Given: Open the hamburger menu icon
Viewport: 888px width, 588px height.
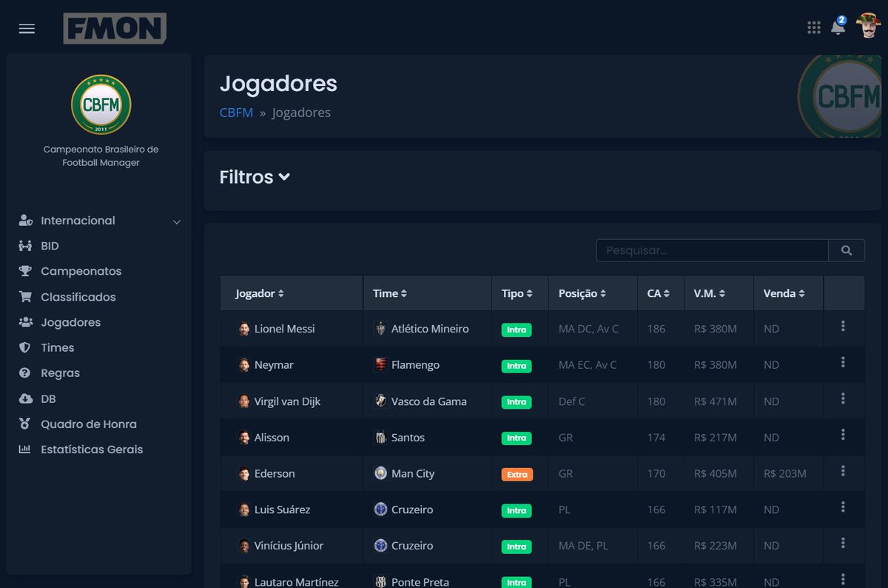Looking at the screenshot, I should [27, 28].
